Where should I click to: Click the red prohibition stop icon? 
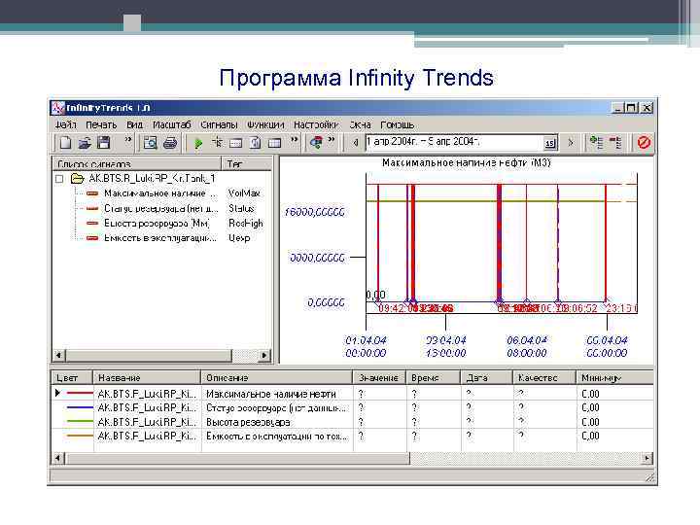(x=644, y=142)
